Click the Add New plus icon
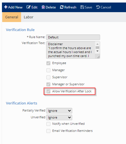Viewport: 126px width, 144px height. pyautogui.click(x=6, y=7)
